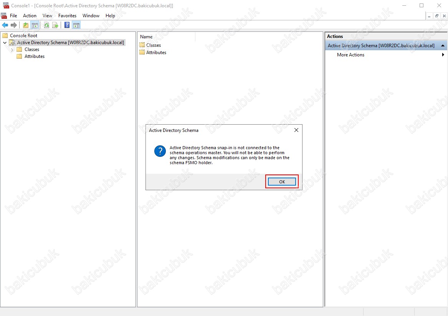Collapse the Active Directory Schema tree node

(5, 43)
